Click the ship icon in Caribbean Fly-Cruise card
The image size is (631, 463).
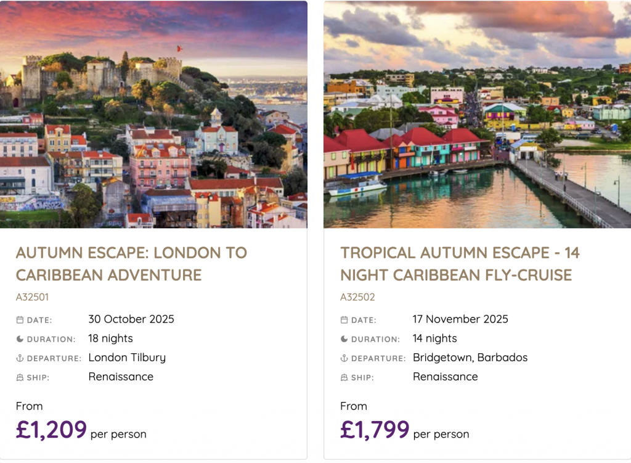click(x=344, y=377)
